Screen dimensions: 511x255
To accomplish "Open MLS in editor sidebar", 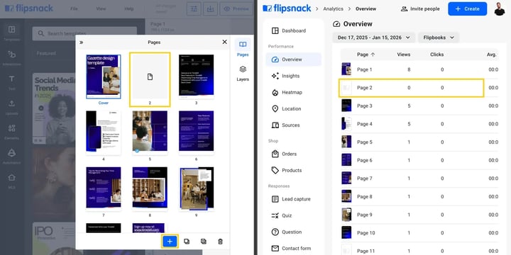I will [x=12, y=181].
